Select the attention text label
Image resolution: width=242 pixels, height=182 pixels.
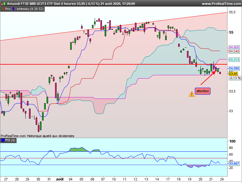pyautogui.click(x=202, y=91)
